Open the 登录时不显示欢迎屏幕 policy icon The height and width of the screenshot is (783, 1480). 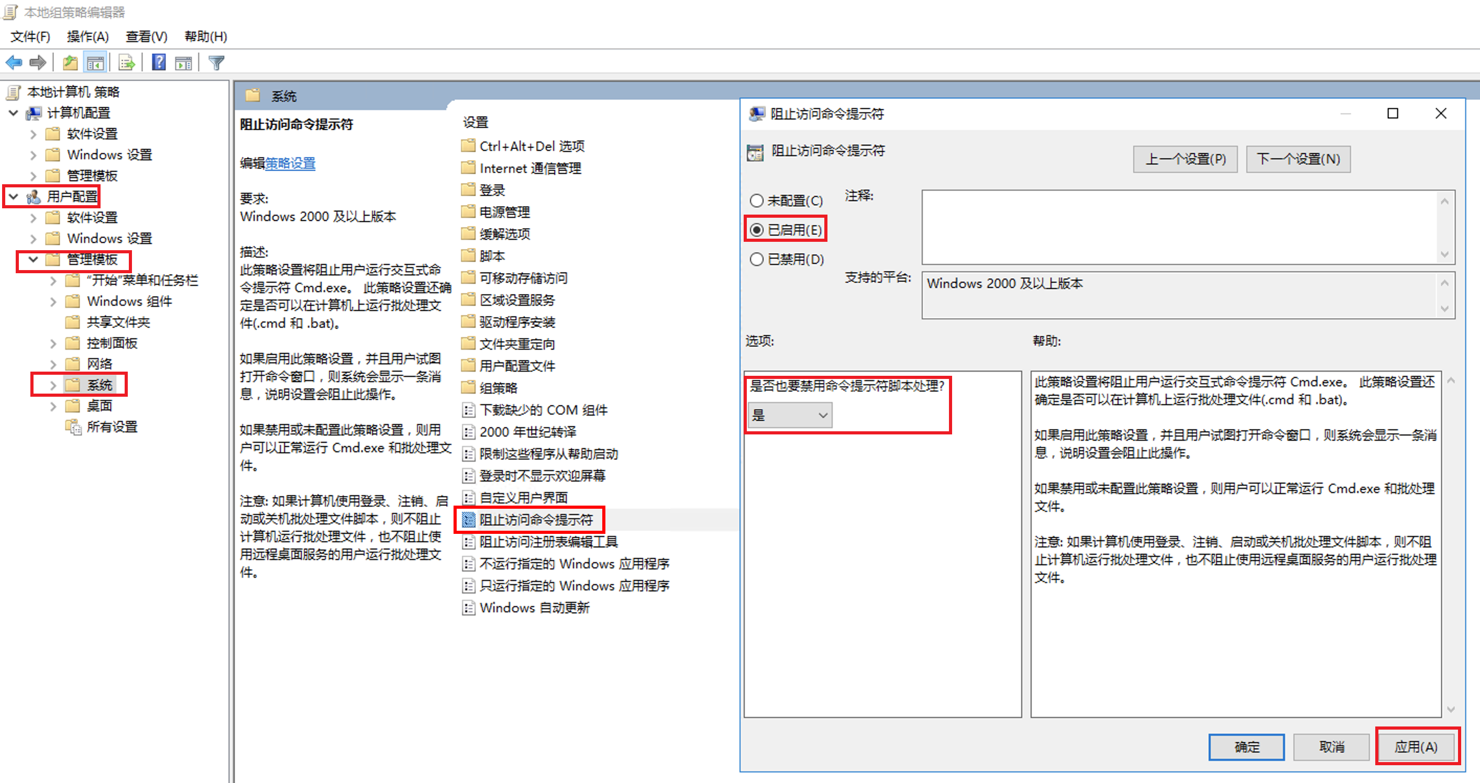pyautogui.click(x=469, y=476)
